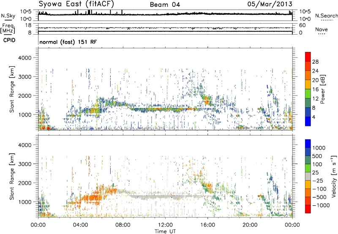
Task: Click the '12:00' time tick label
Action: [x=165, y=225]
